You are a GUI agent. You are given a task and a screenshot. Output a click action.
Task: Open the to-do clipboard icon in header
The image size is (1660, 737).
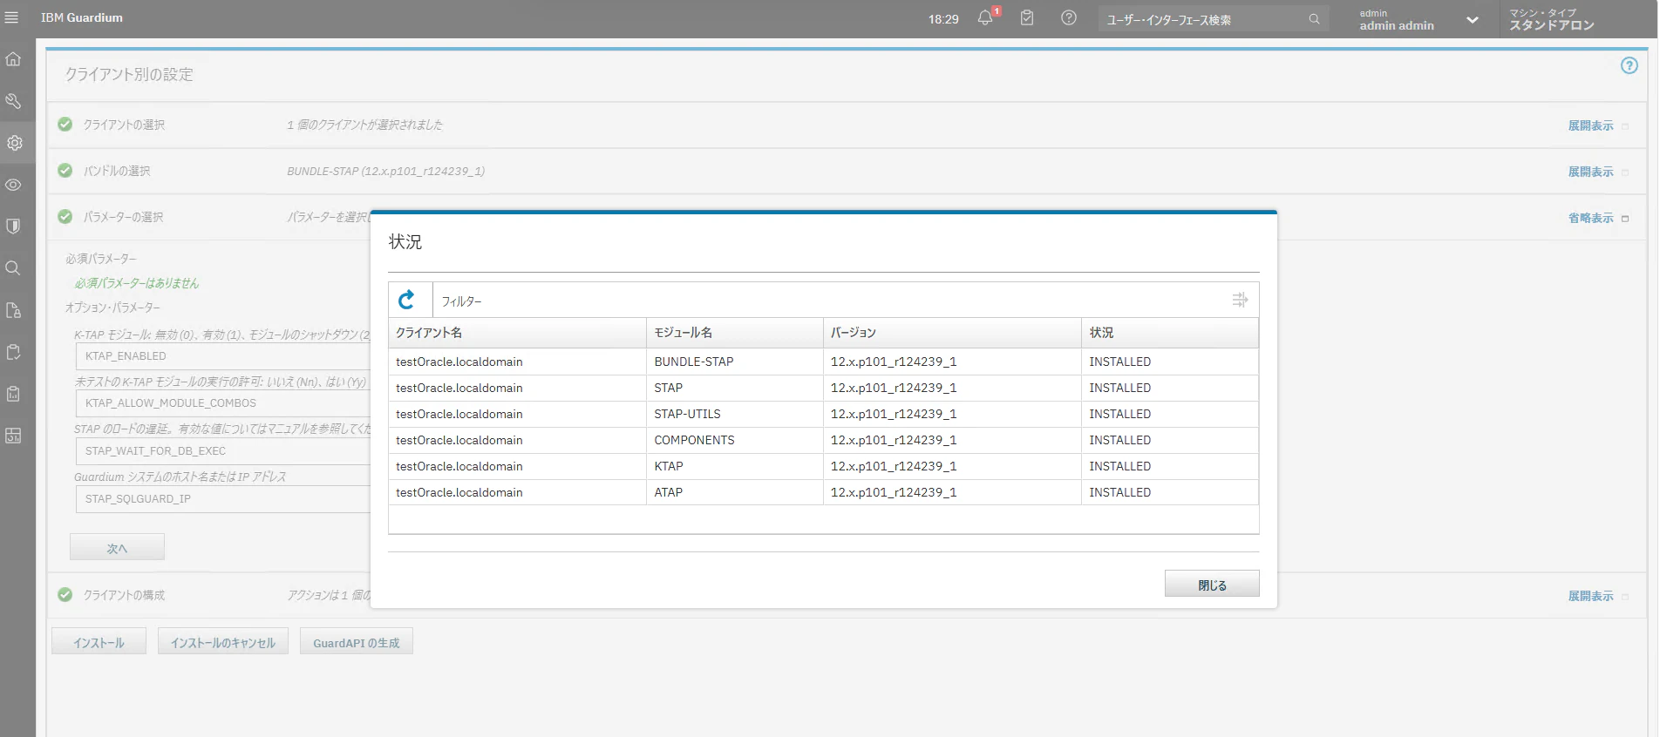[1027, 17]
